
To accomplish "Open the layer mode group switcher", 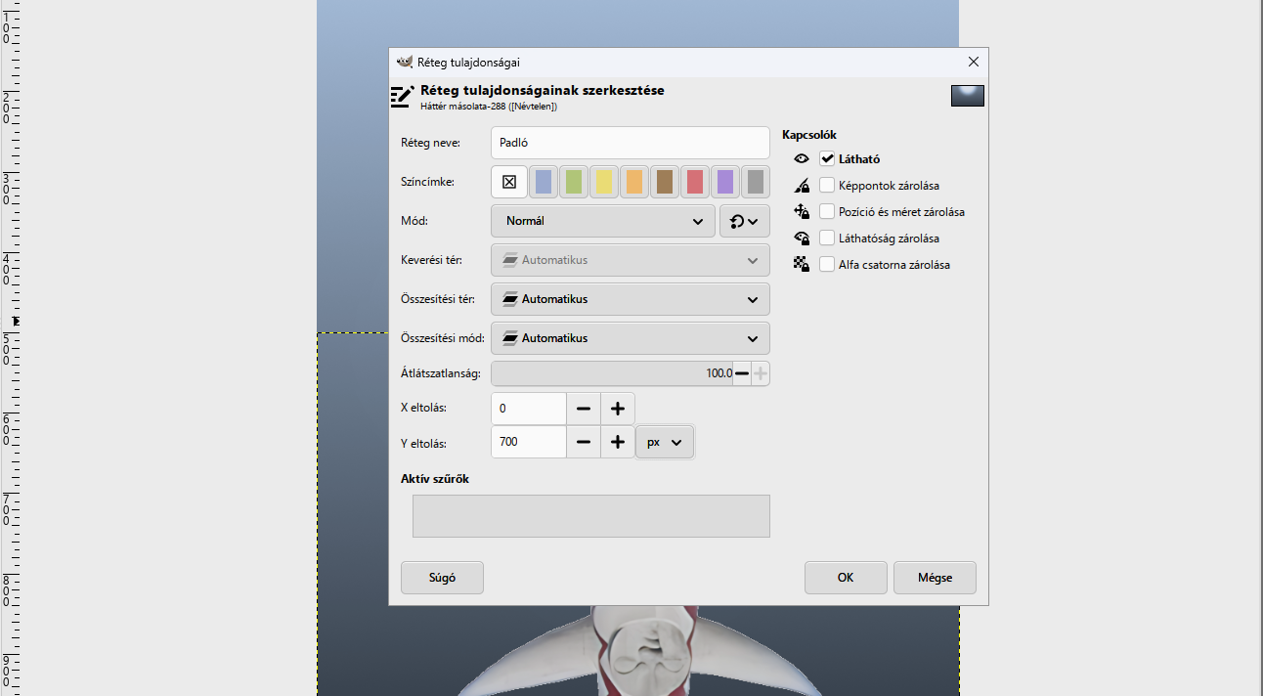I will [x=745, y=221].
